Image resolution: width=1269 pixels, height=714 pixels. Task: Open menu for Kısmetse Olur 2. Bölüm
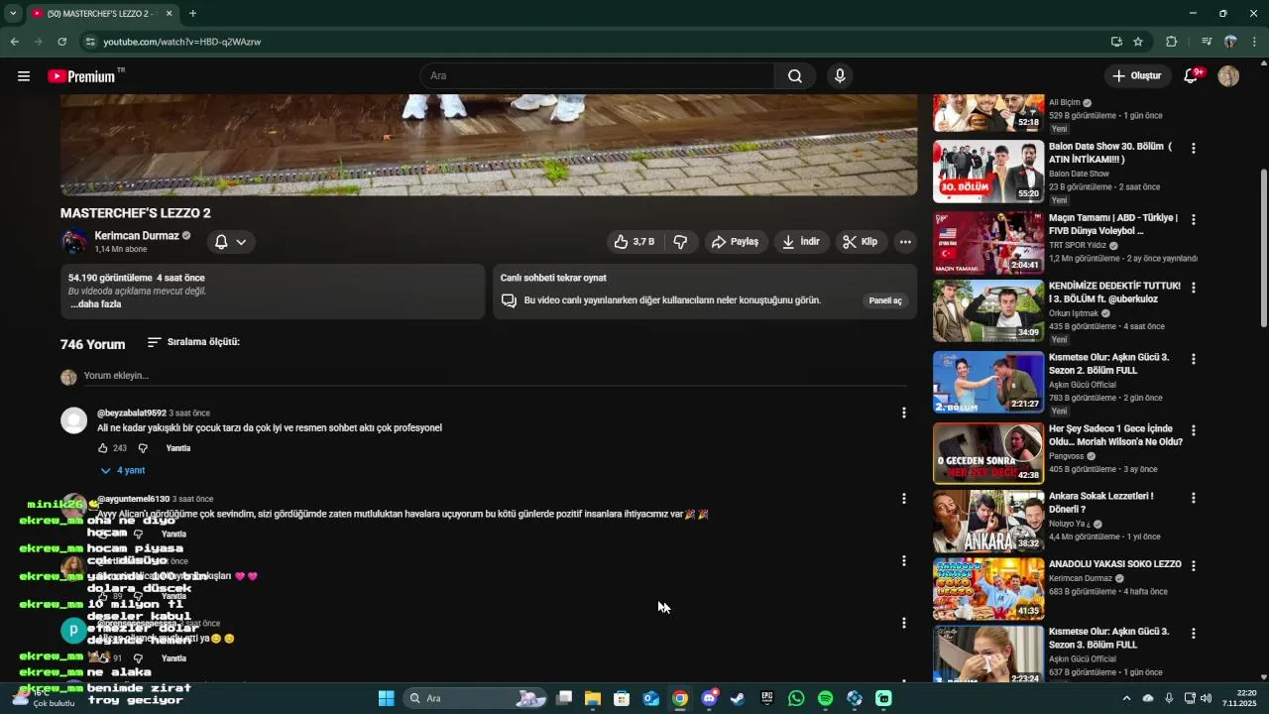pyautogui.click(x=1194, y=358)
